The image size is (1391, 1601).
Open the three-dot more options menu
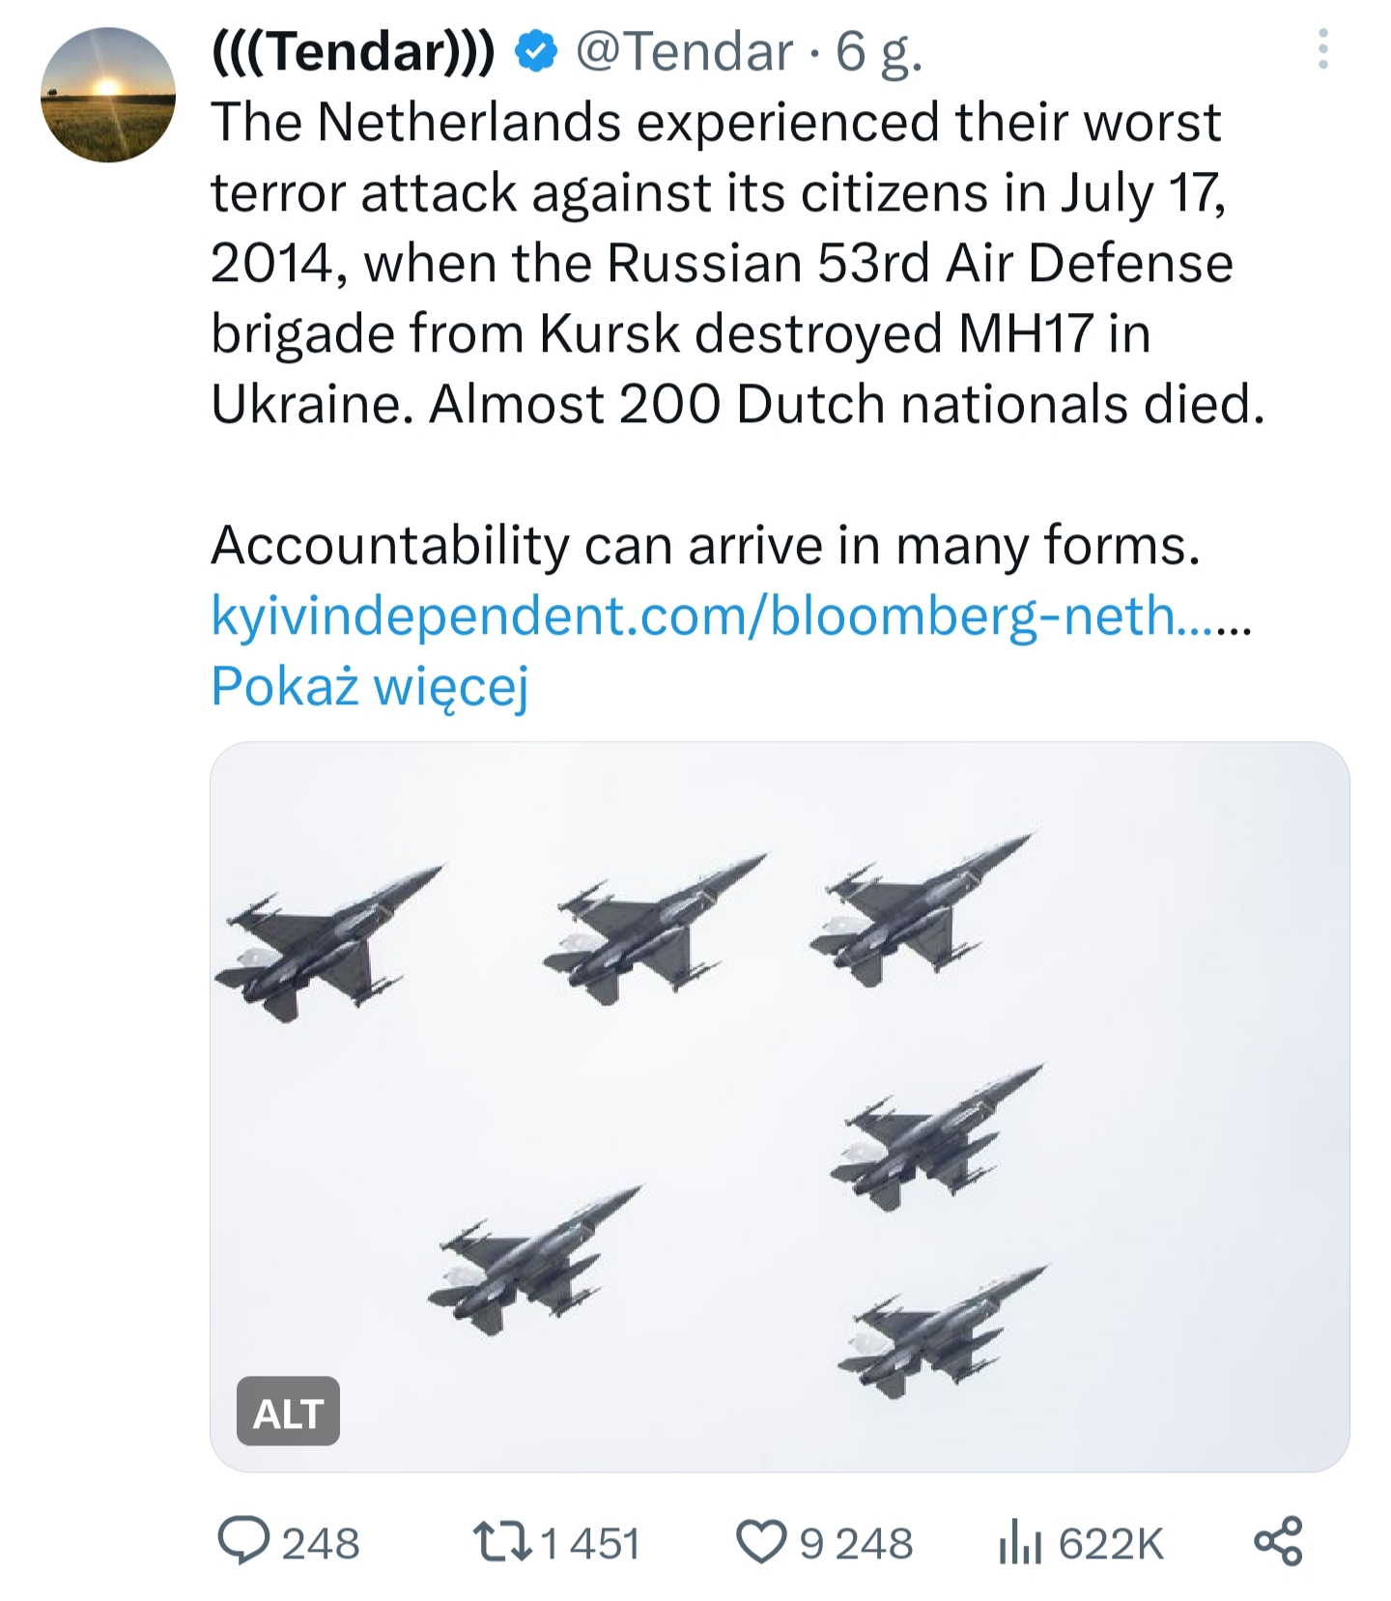1322,49
